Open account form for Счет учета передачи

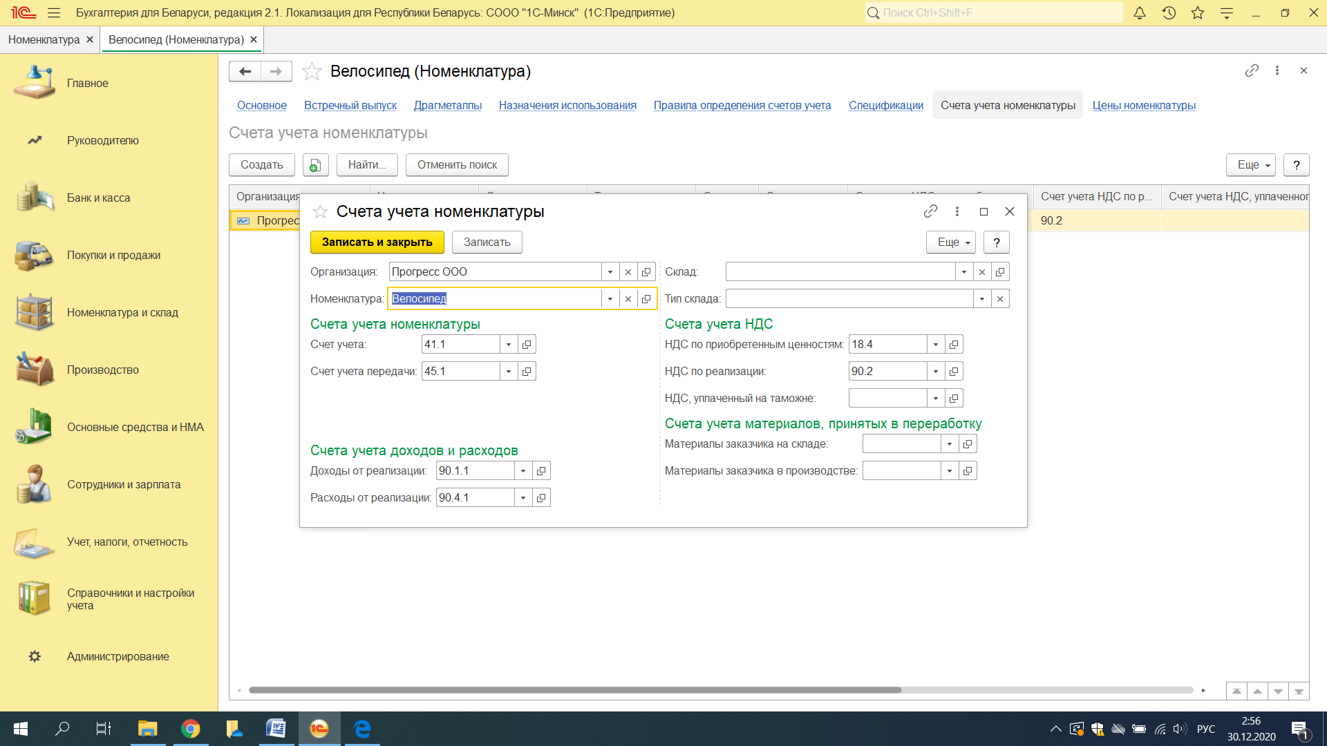pyautogui.click(x=527, y=371)
